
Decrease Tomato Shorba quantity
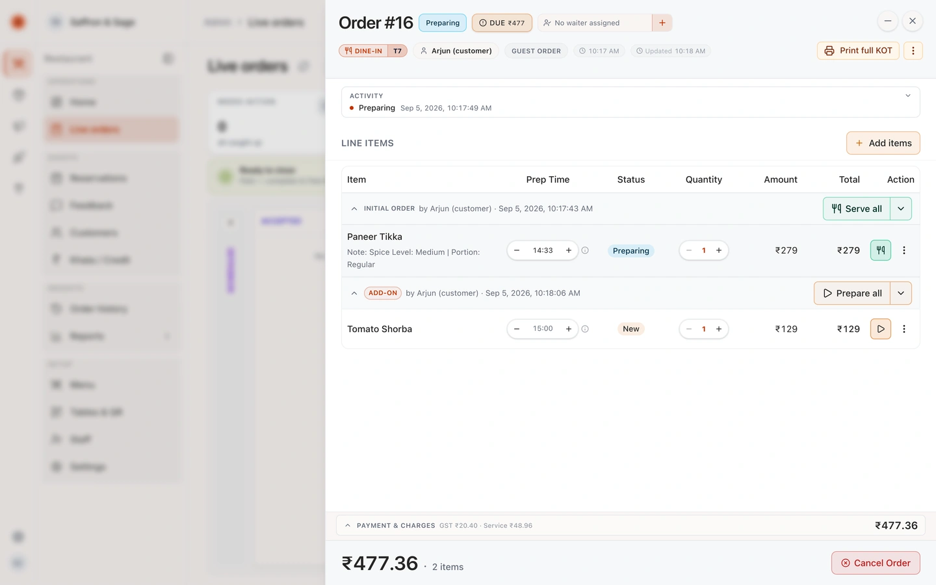tap(689, 329)
